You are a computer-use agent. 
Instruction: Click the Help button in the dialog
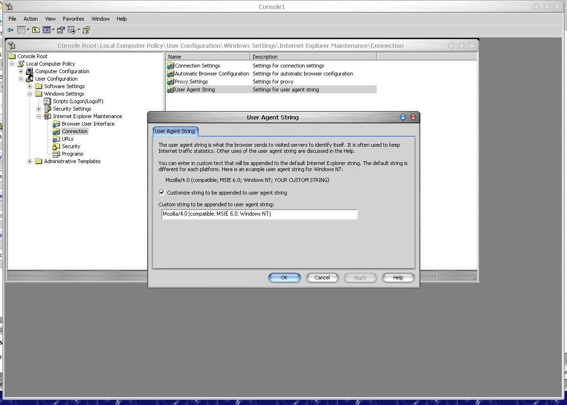point(398,277)
